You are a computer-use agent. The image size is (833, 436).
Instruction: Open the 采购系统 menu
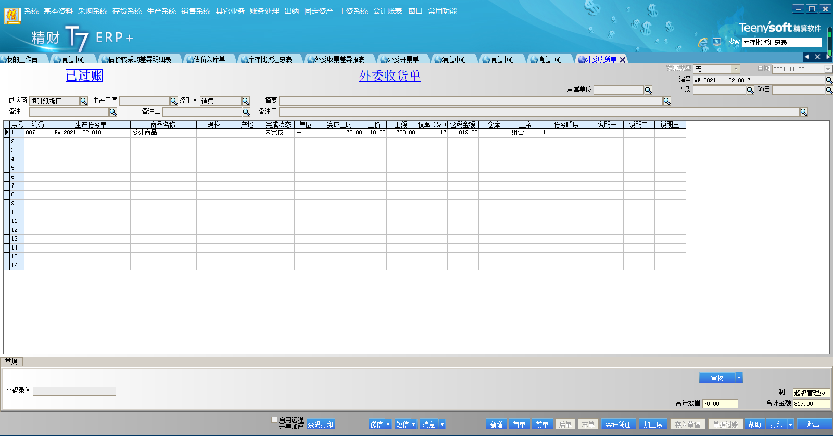click(93, 11)
